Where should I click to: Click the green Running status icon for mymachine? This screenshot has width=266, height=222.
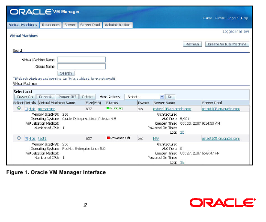[x=108, y=108]
